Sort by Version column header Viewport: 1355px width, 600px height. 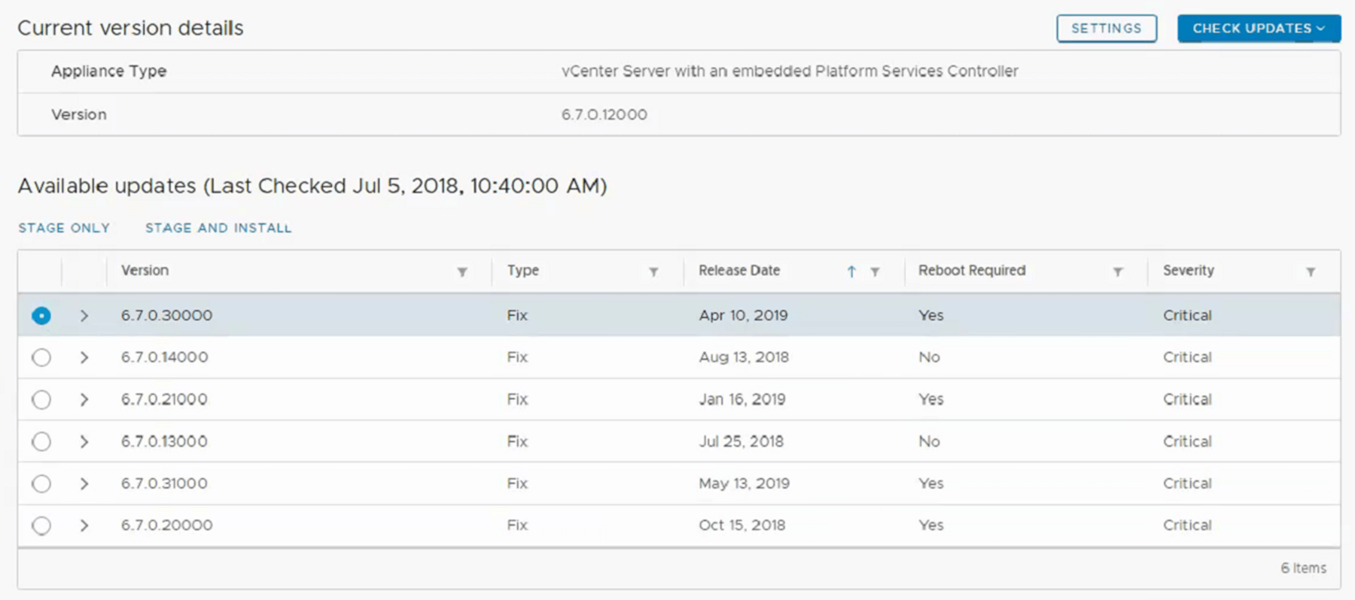[145, 270]
